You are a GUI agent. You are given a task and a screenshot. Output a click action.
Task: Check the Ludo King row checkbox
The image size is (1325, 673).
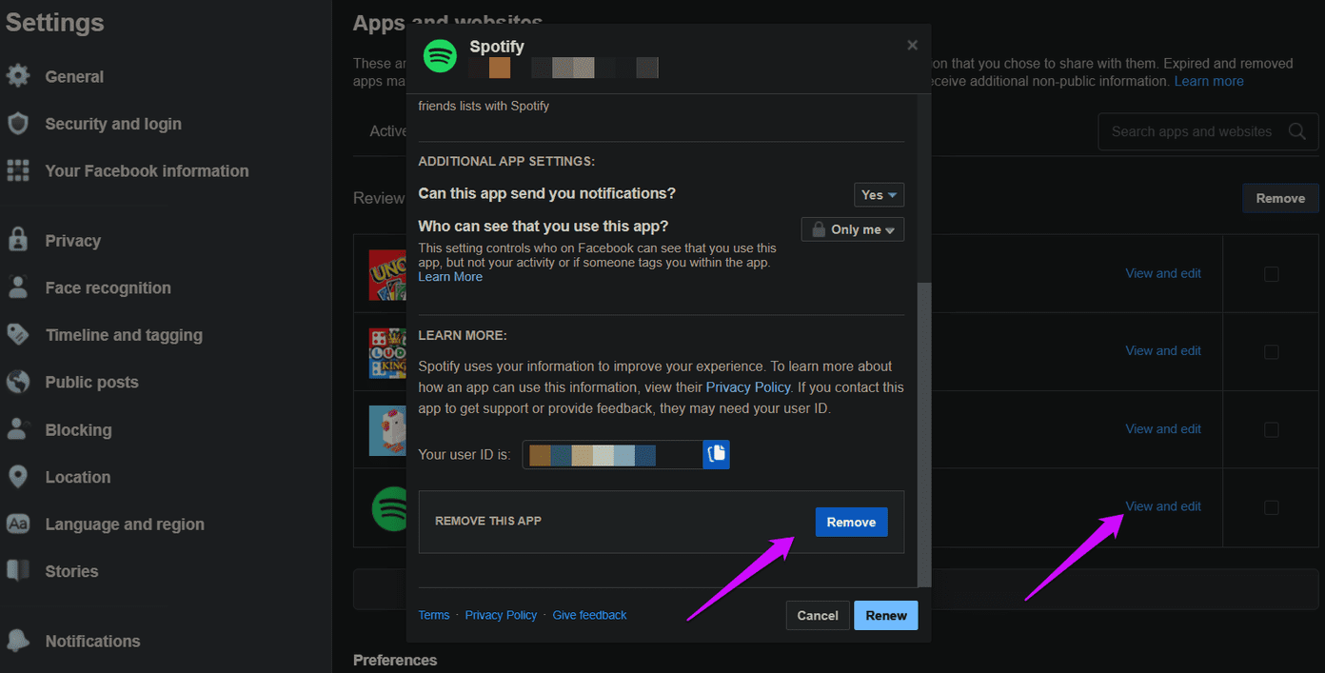pyautogui.click(x=1271, y=352)
